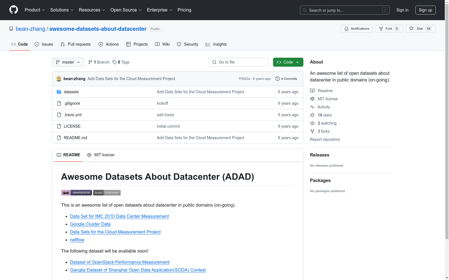The height and width of the screenshot is (280, 449).
Task: Open the green Code dropdown
Action: tap(288, 62)
